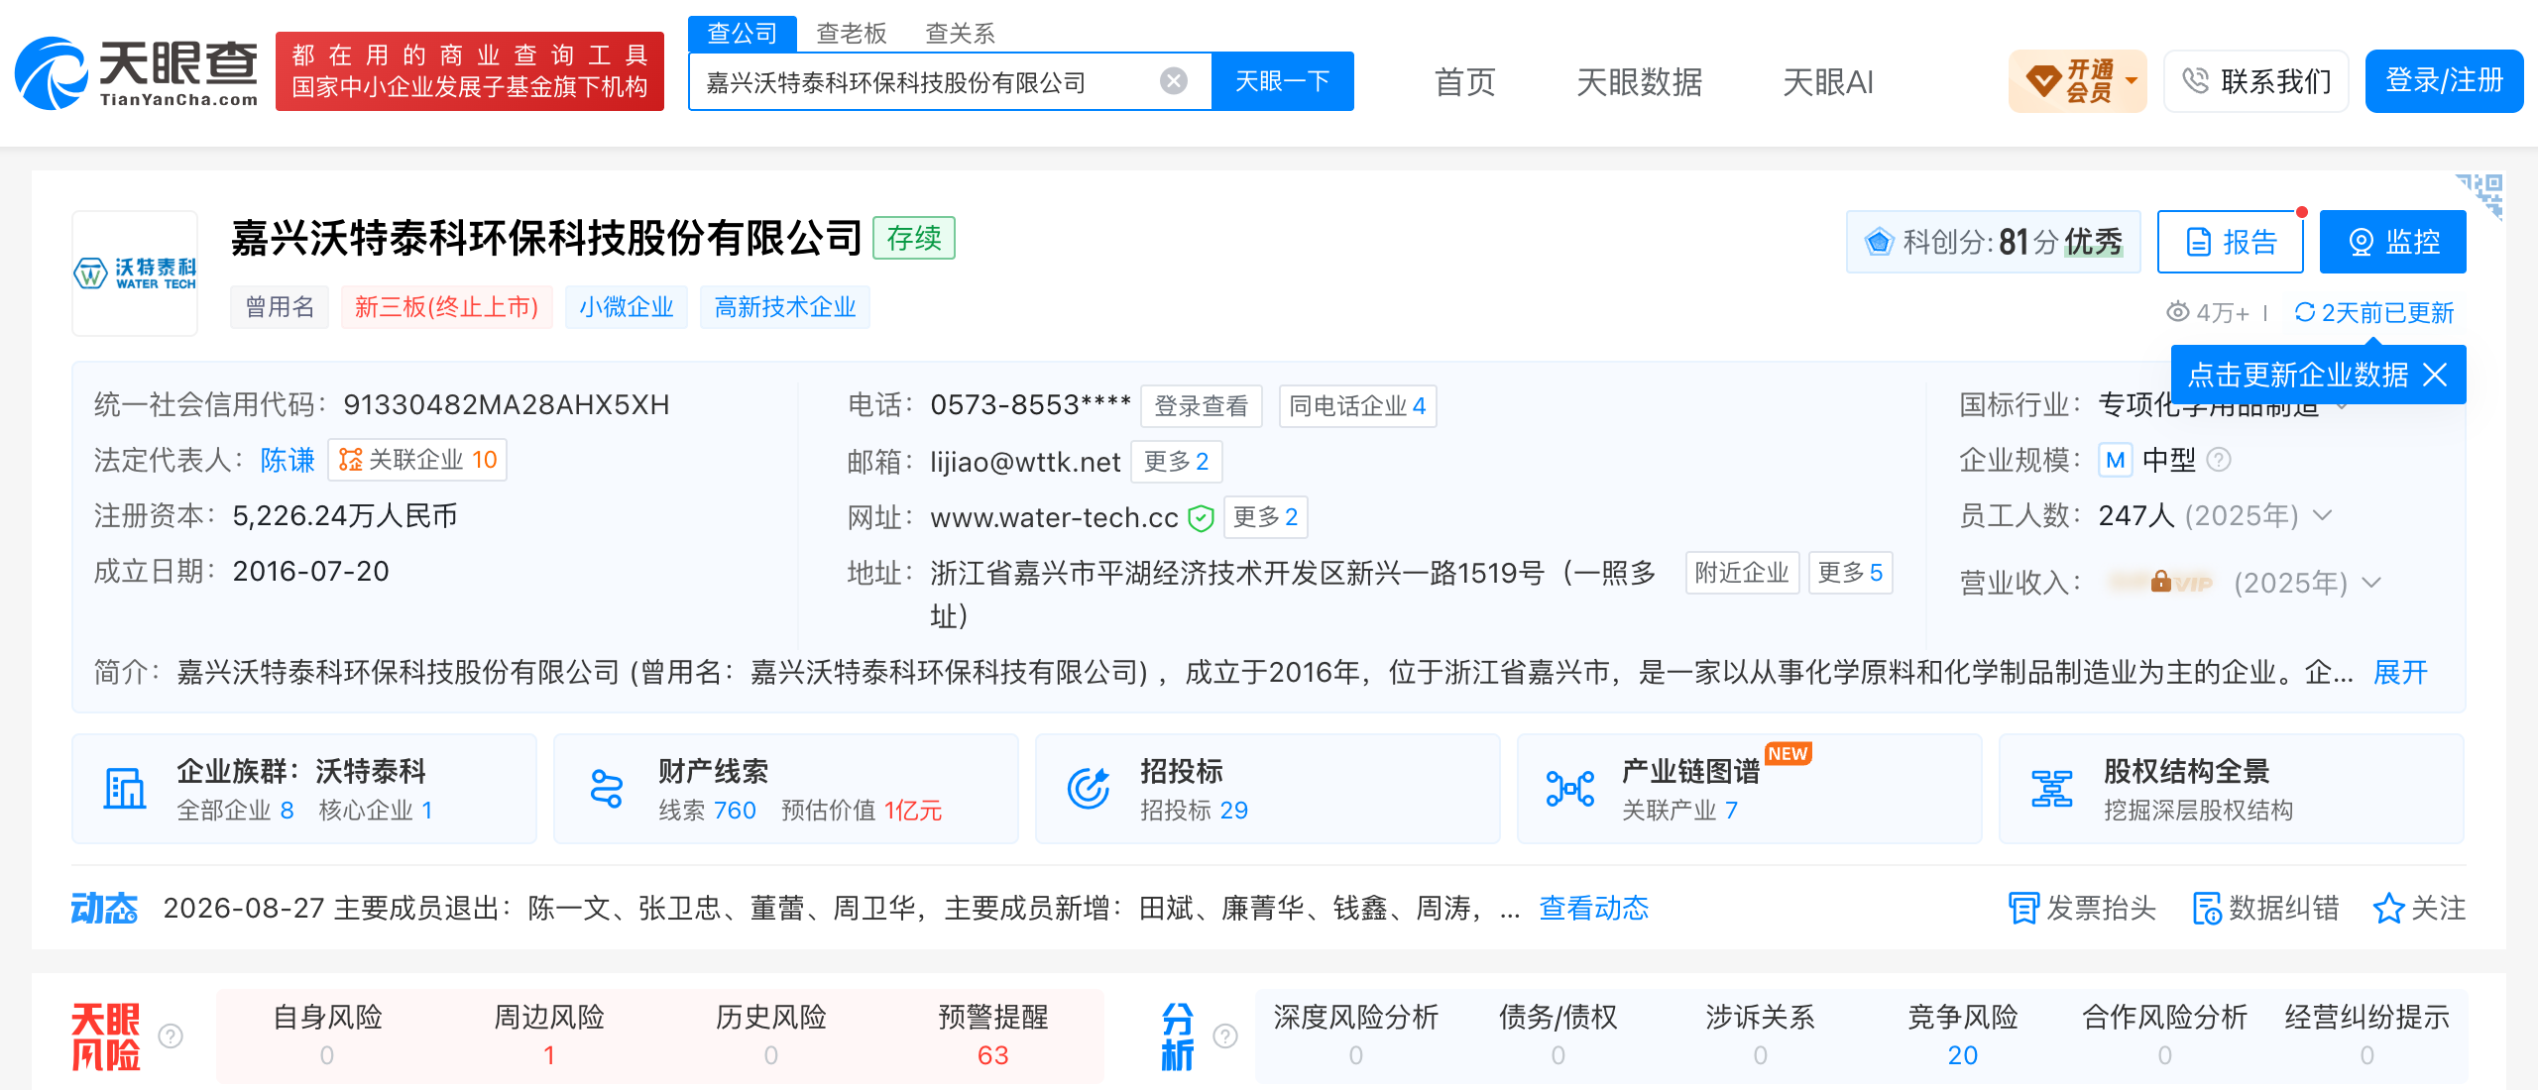
Task: Click the 产业链图谱 network icon
Action: [1570, 789]
